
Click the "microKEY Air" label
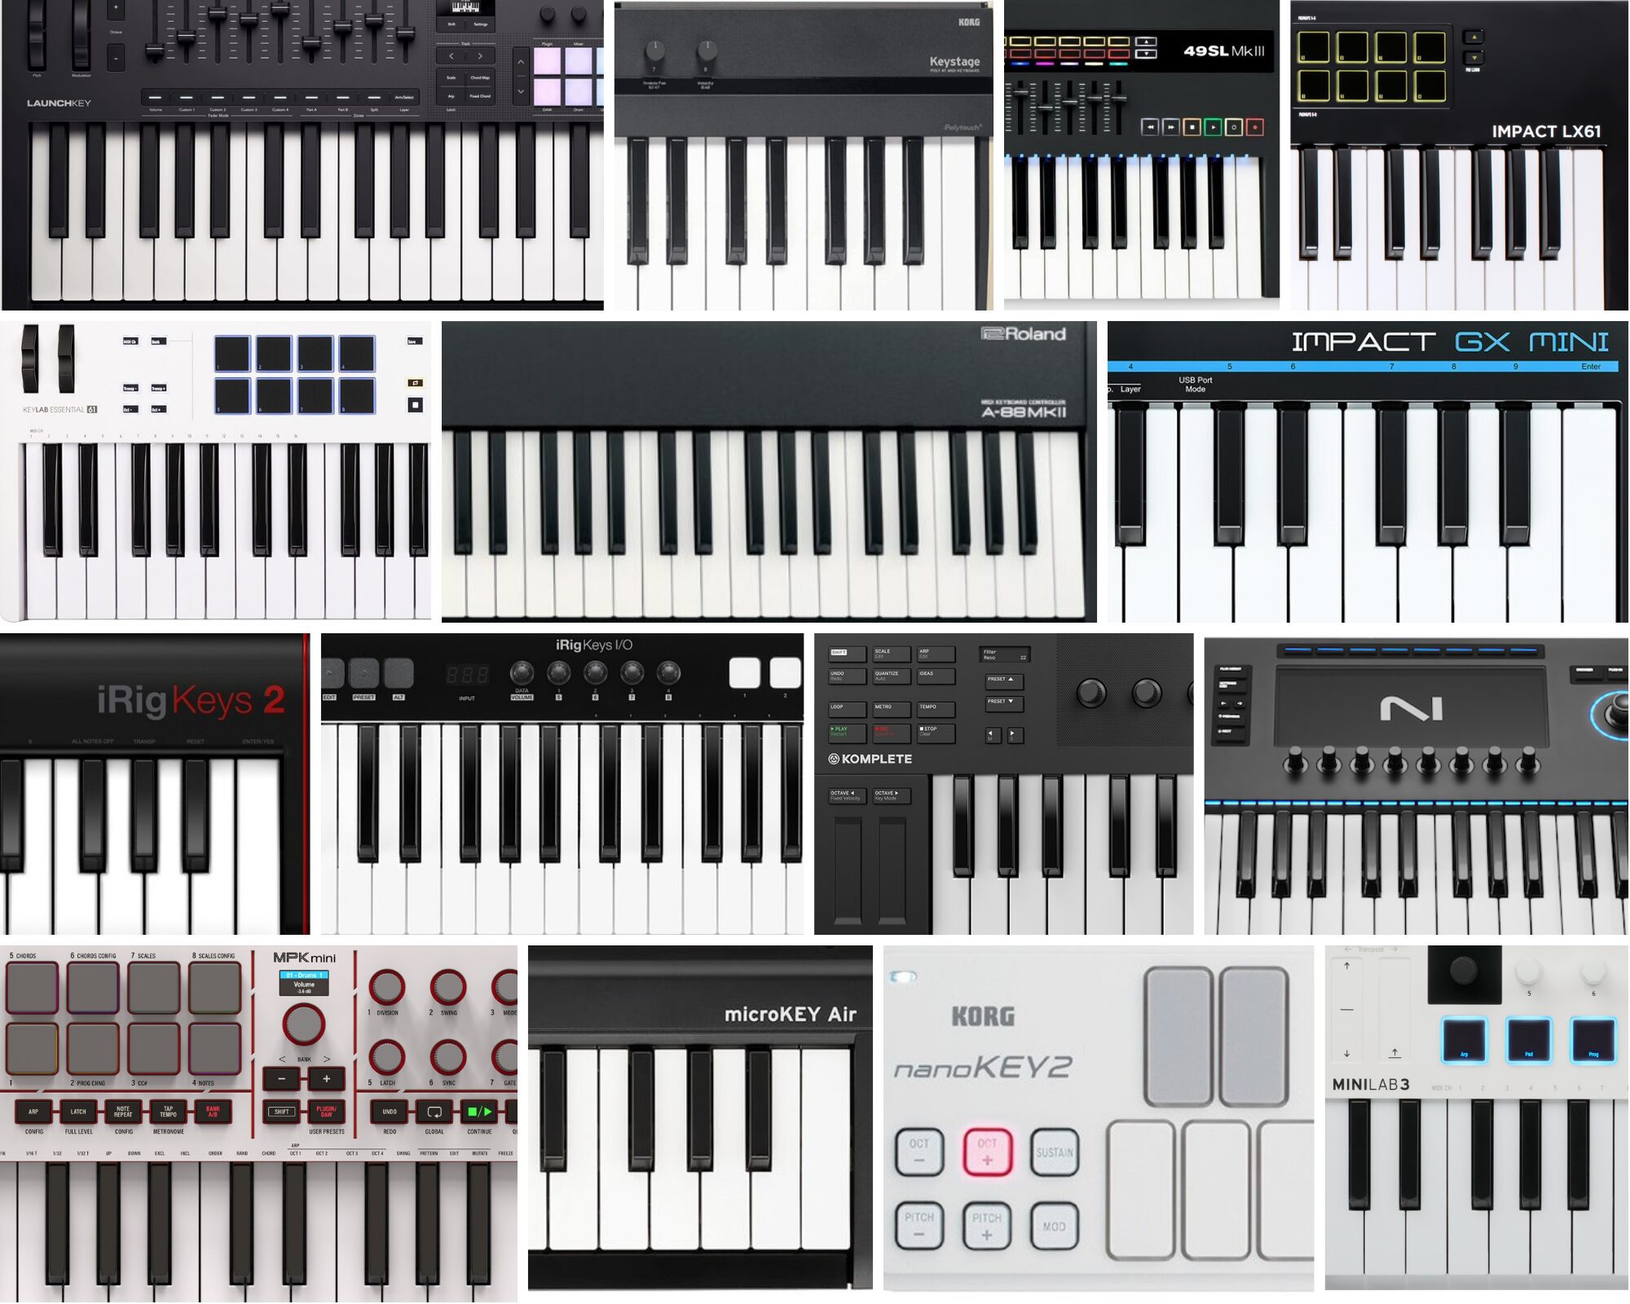(790, 1015)
